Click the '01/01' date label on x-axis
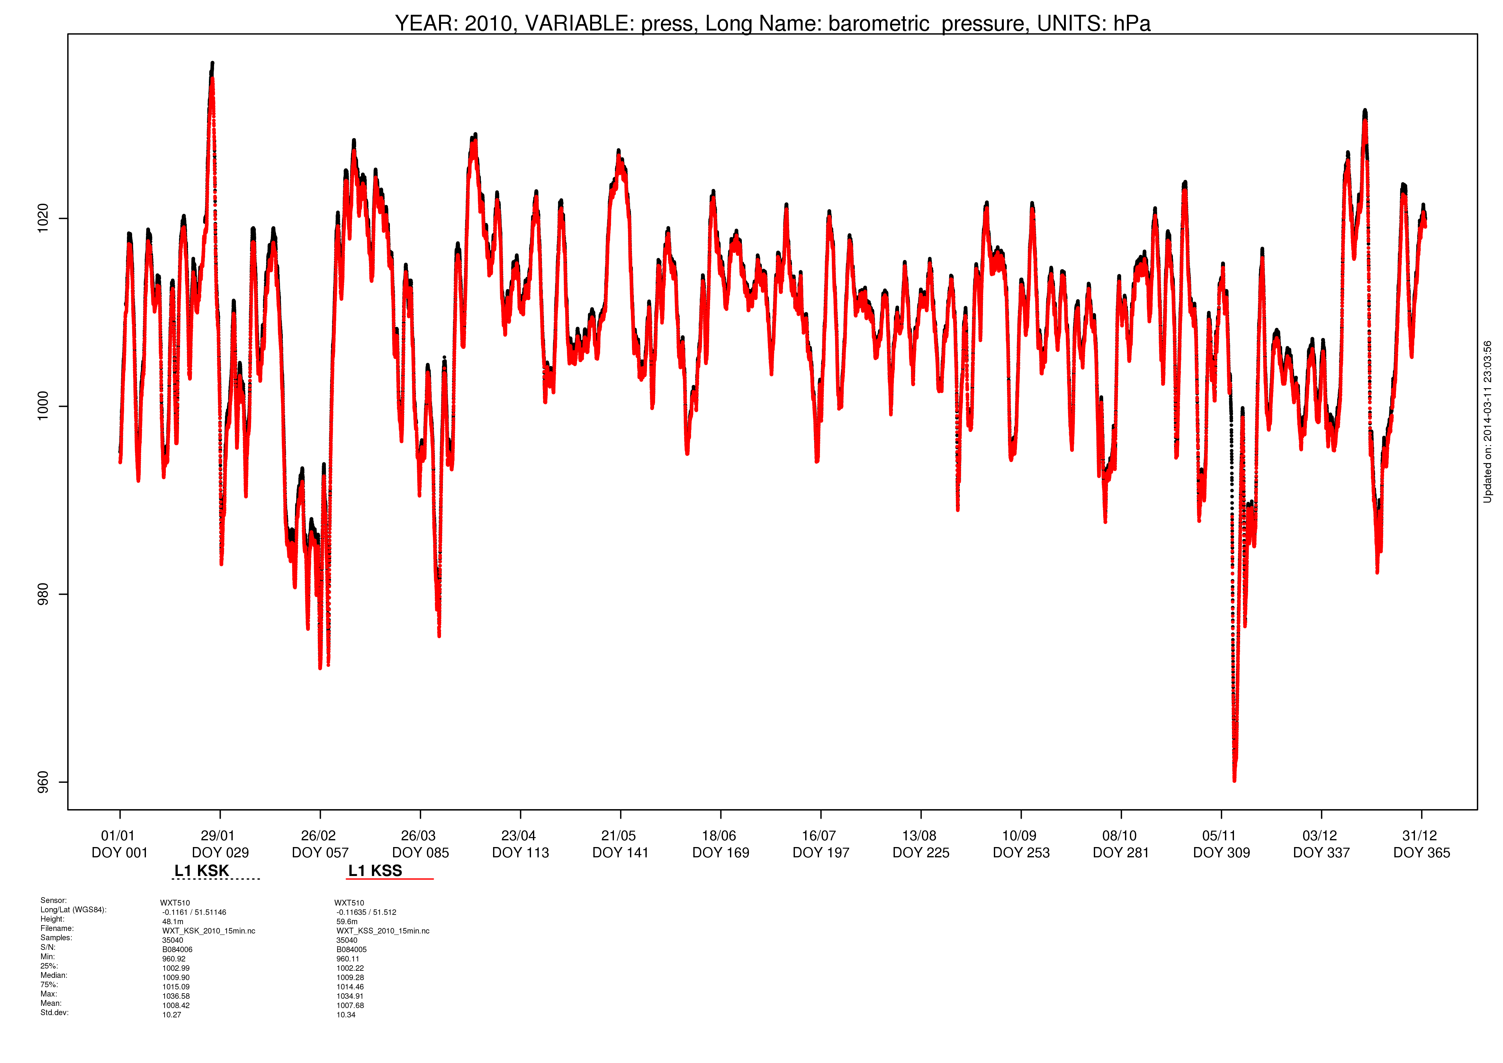Viewport: 1503px width, 1063px height. point(118,836)
